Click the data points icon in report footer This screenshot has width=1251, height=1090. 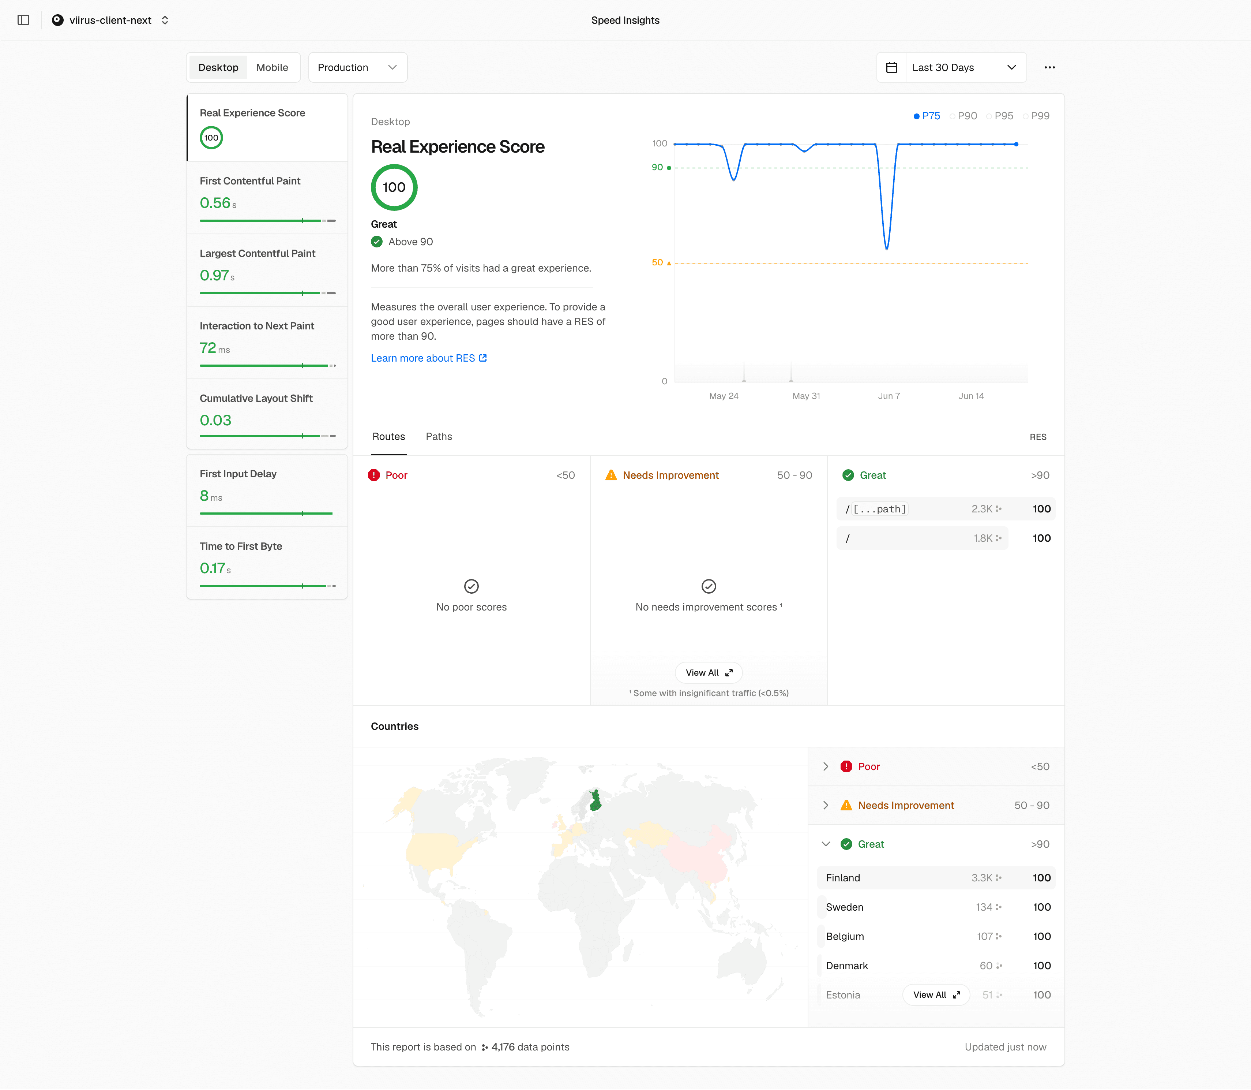click(484, 1048)
